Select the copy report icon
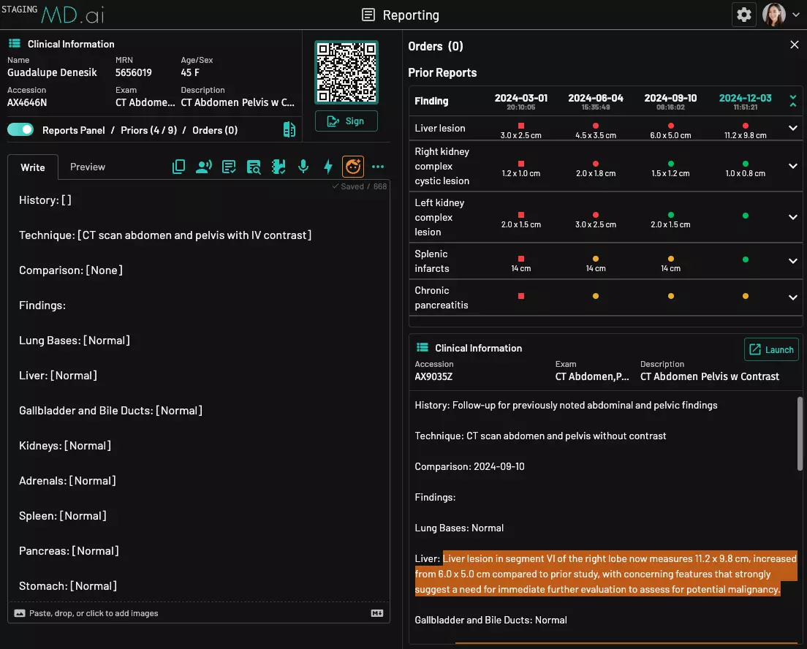Image resolution: width=807 pixels, height=649 pixels. 178,167
